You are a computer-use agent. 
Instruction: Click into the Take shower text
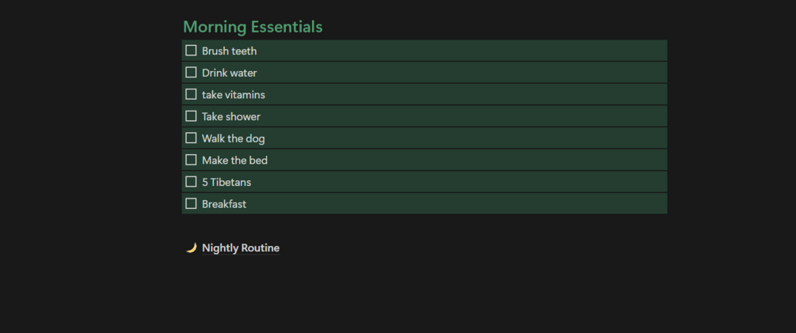[x=230, y=117]
